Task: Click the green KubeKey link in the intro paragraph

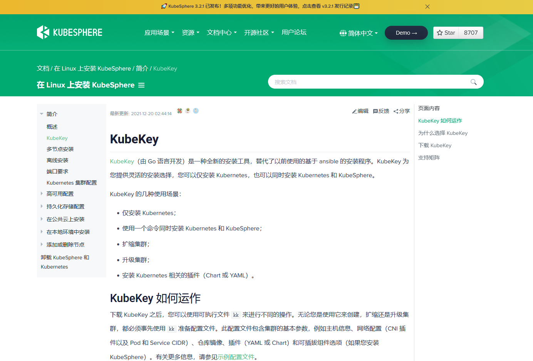Action: tap(122, 161)
